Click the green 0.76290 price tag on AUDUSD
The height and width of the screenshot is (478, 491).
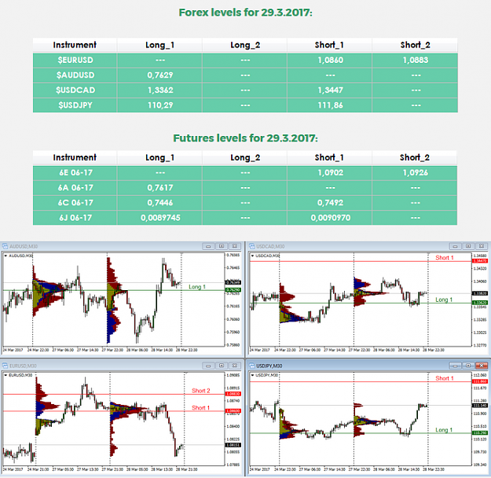click(233, 290)
